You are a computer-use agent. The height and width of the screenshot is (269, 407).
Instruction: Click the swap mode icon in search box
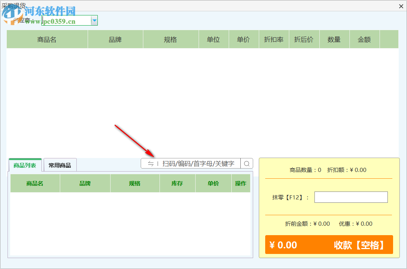(x=151, y=164)
